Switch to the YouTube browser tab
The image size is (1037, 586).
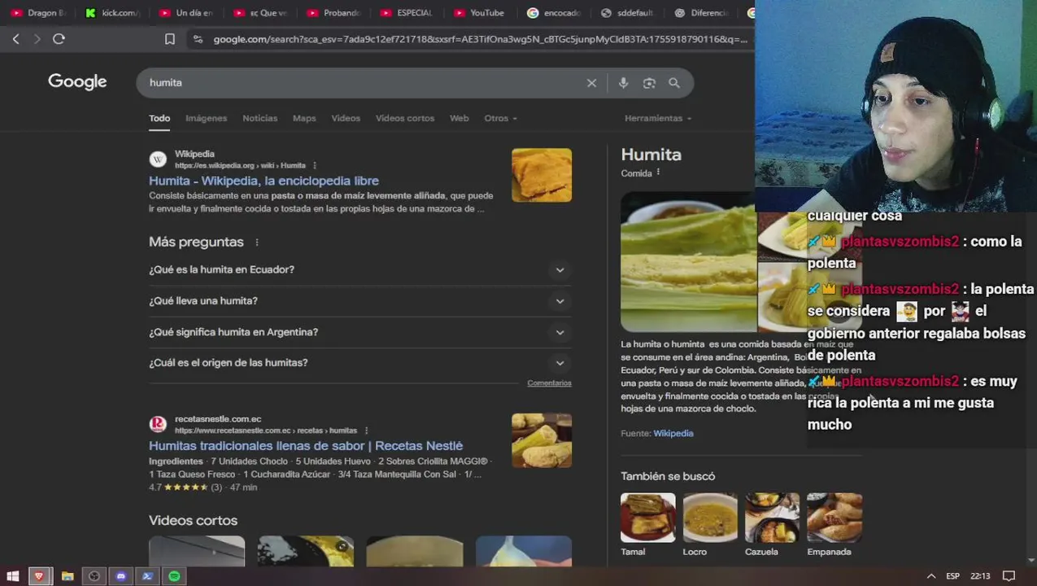tap(481, 13)
